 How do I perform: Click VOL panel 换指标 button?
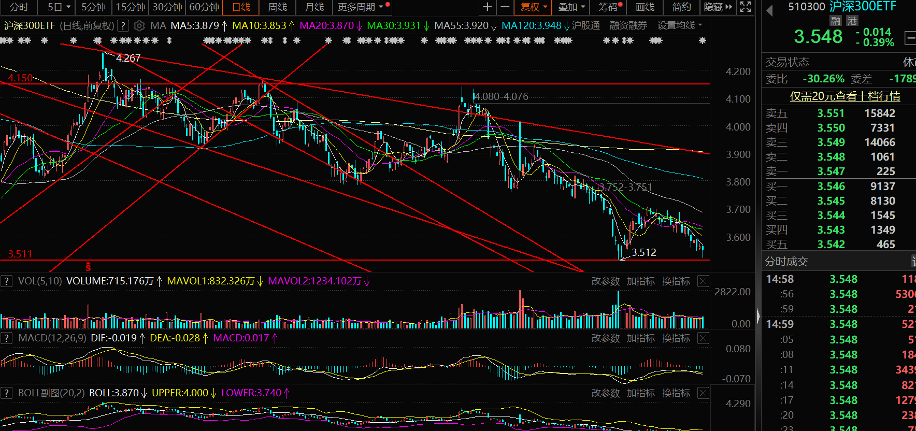[x=676, y=281]
